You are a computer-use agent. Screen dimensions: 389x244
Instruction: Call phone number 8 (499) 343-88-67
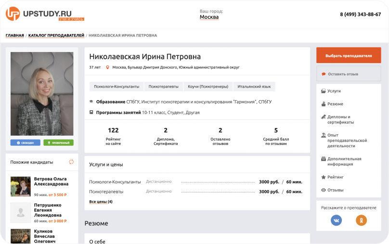(x=360, y=14)
